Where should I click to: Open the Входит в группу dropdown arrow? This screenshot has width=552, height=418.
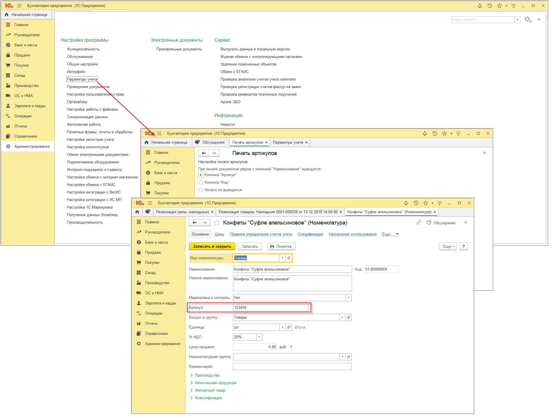pyautogui.click(x=343, y=317)
